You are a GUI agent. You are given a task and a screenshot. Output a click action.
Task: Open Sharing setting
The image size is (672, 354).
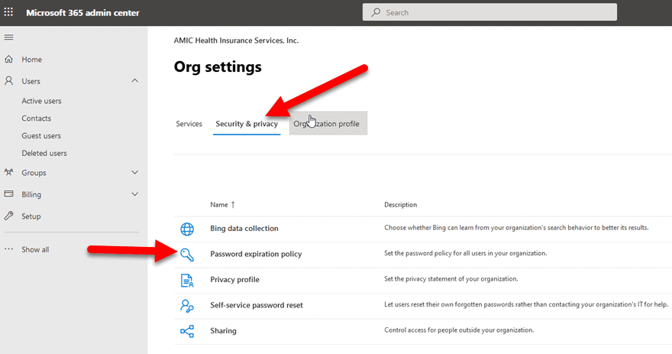[x=223, y=331]
